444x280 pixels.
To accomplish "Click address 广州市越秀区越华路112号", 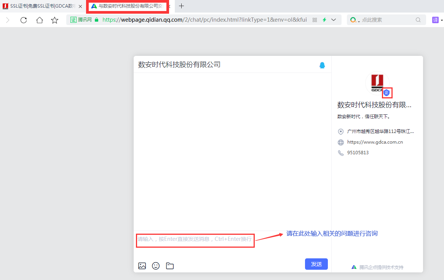I will point(380,131).
